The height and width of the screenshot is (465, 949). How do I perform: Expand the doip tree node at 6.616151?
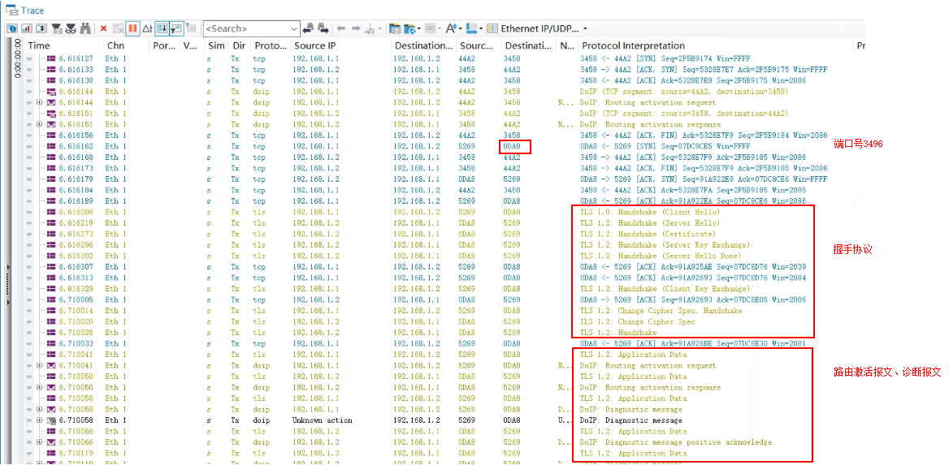[40, 125]
